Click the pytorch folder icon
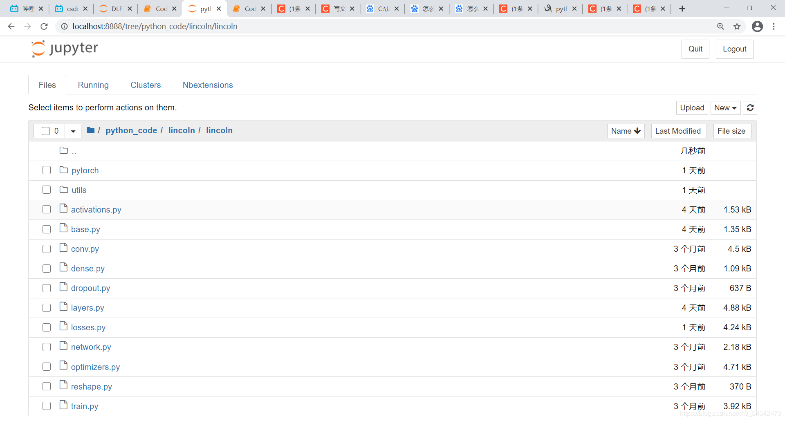This screenshot has height=421, width=785. pos(63,170)
